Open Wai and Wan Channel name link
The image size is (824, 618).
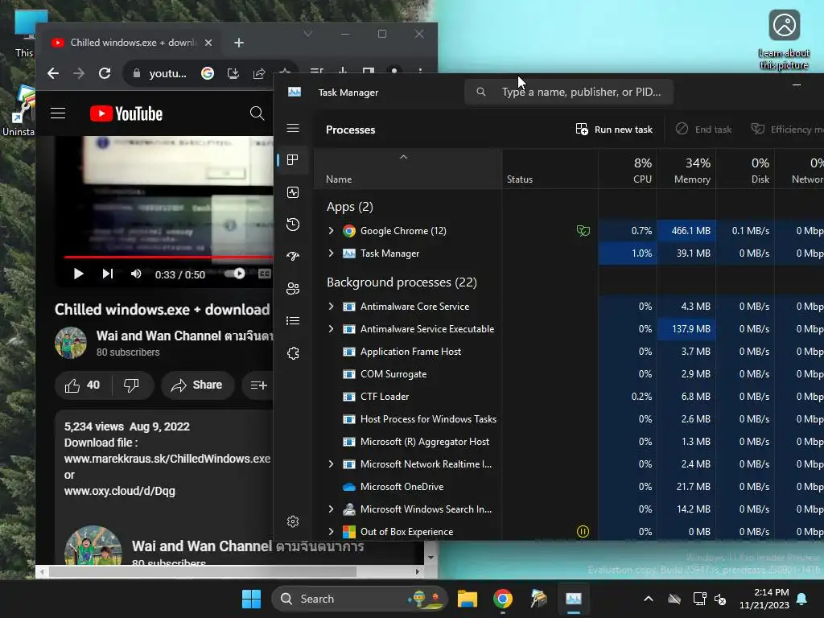point(184,336)
